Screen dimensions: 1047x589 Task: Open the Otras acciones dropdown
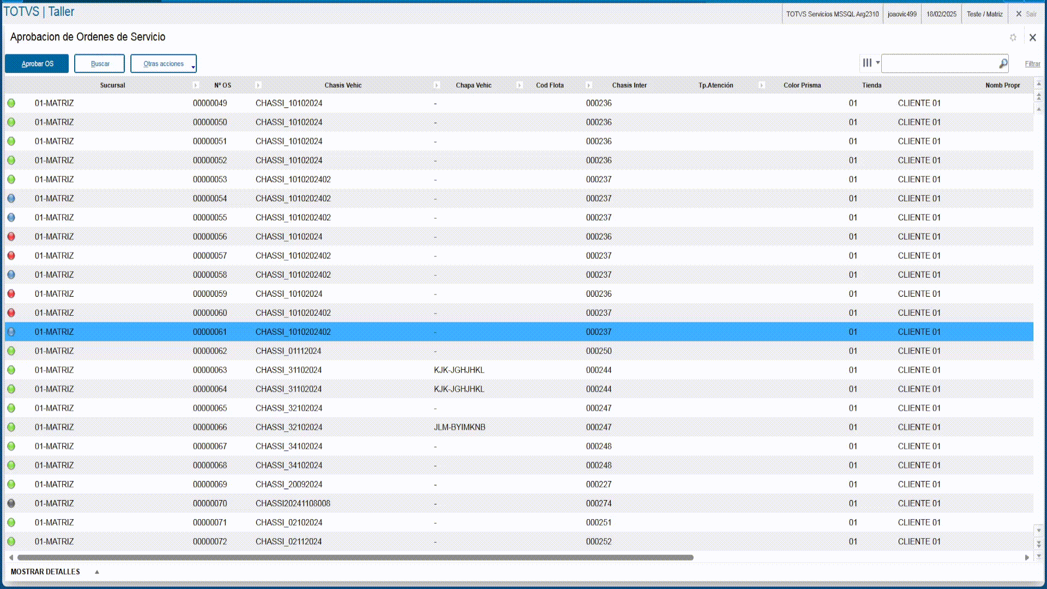163,64
